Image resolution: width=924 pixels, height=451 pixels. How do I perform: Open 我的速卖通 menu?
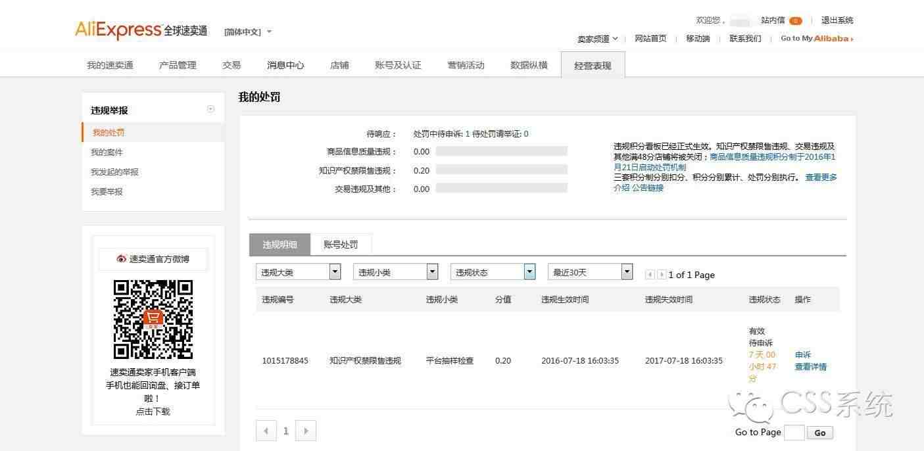tap(110, 65)
